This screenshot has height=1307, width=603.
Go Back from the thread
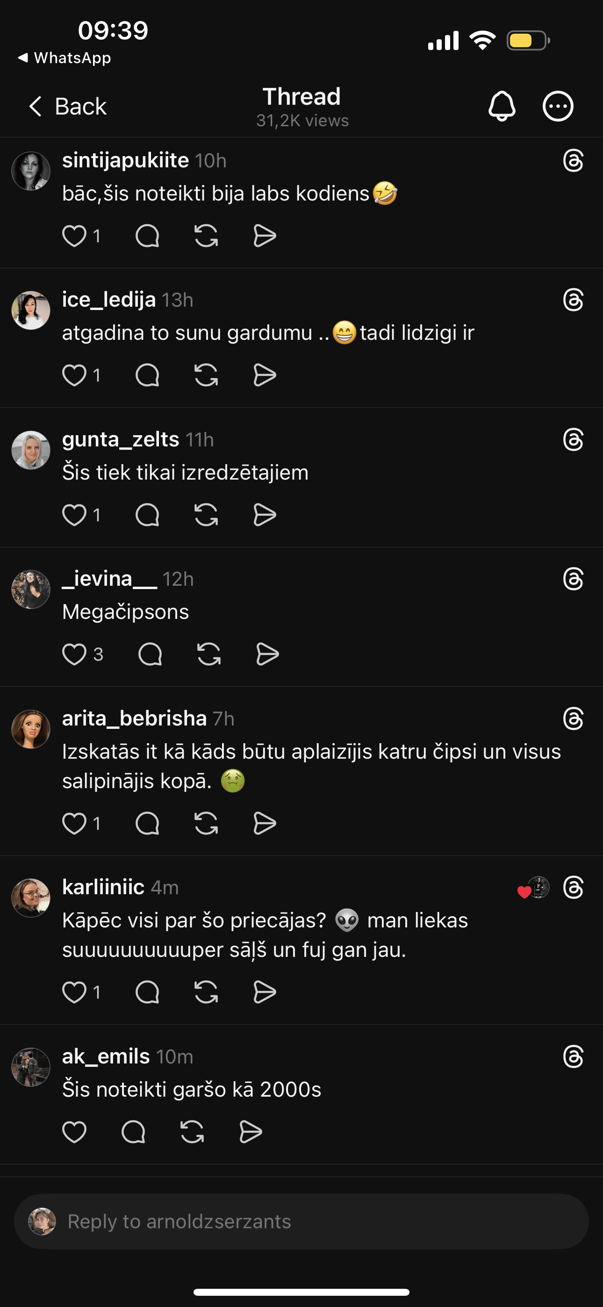click(x=67, y=106)
